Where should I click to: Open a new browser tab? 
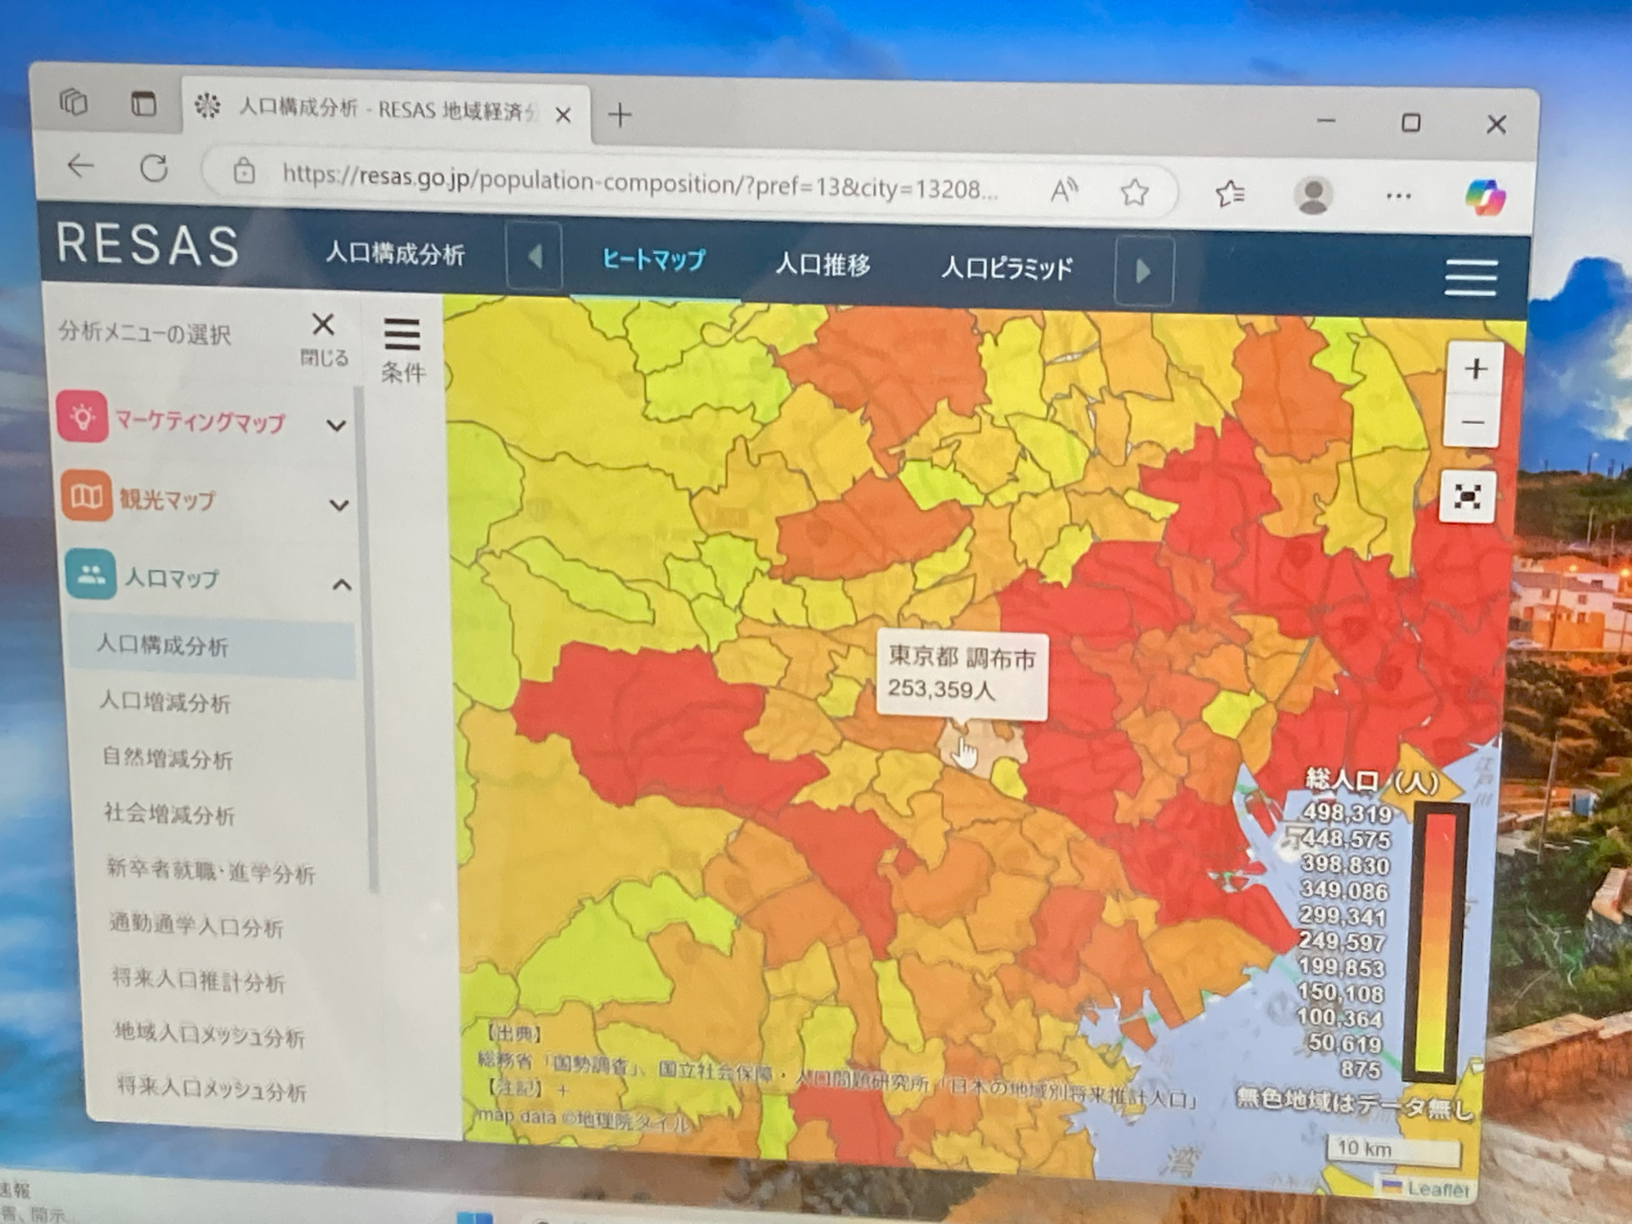620,115
